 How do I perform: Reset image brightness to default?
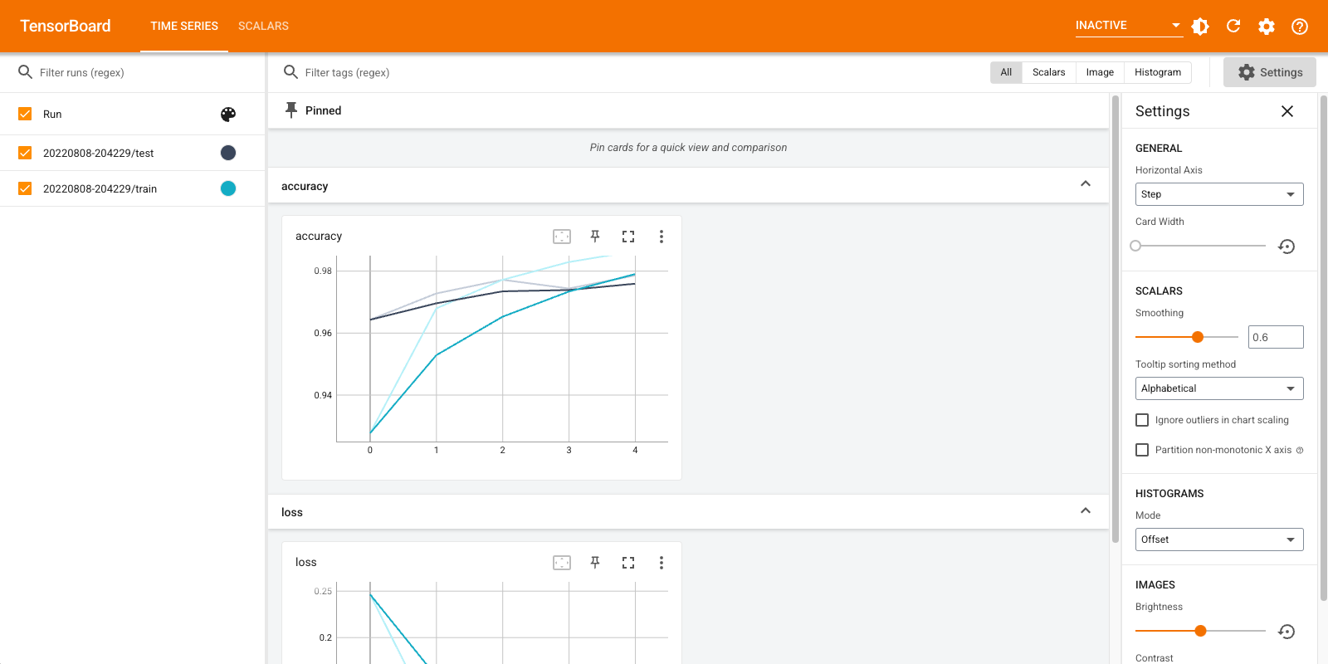click(x=1286, y=632)
